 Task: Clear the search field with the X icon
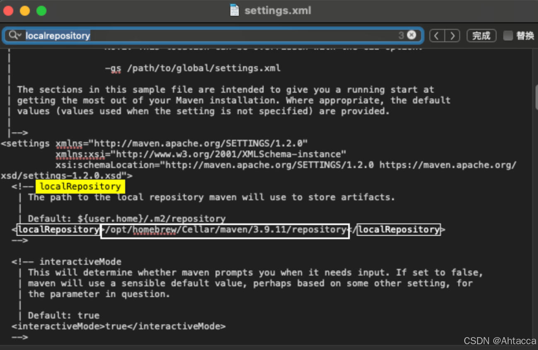coord(411,35)
